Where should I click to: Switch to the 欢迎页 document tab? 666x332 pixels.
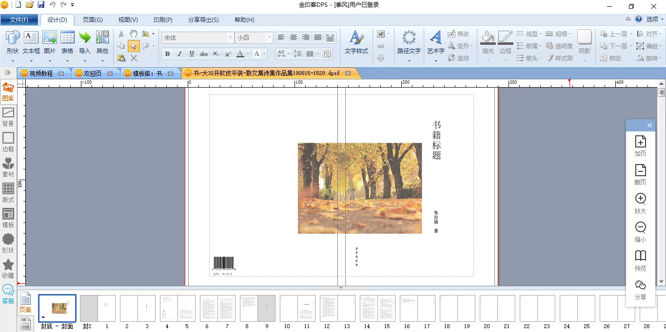click(x=93, y=74)
